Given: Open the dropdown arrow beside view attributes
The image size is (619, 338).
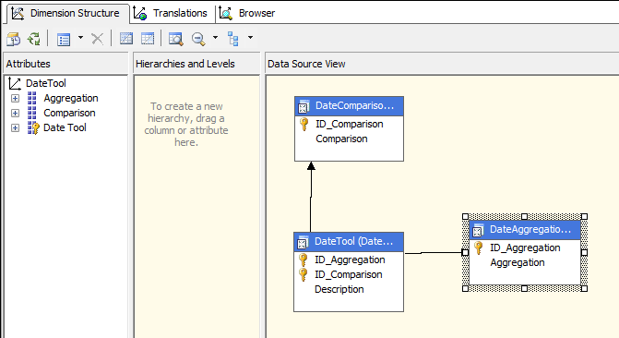Looking at the screenshot, I should click(80, 38).
